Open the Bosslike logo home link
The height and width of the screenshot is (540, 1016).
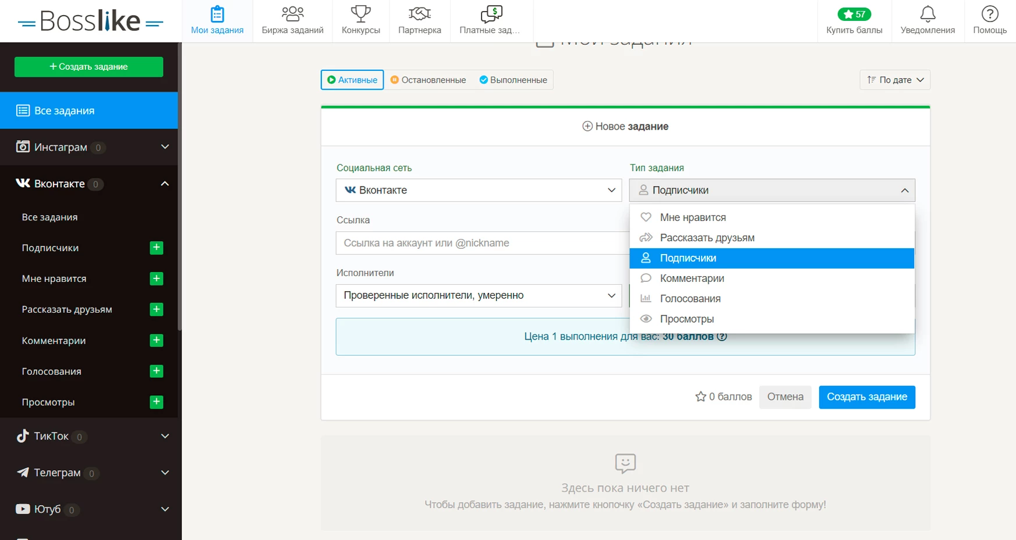click(x=90, y=22)
